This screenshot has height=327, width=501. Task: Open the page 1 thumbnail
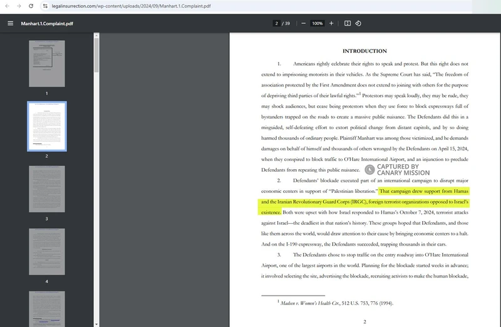[x=46, y=63]
